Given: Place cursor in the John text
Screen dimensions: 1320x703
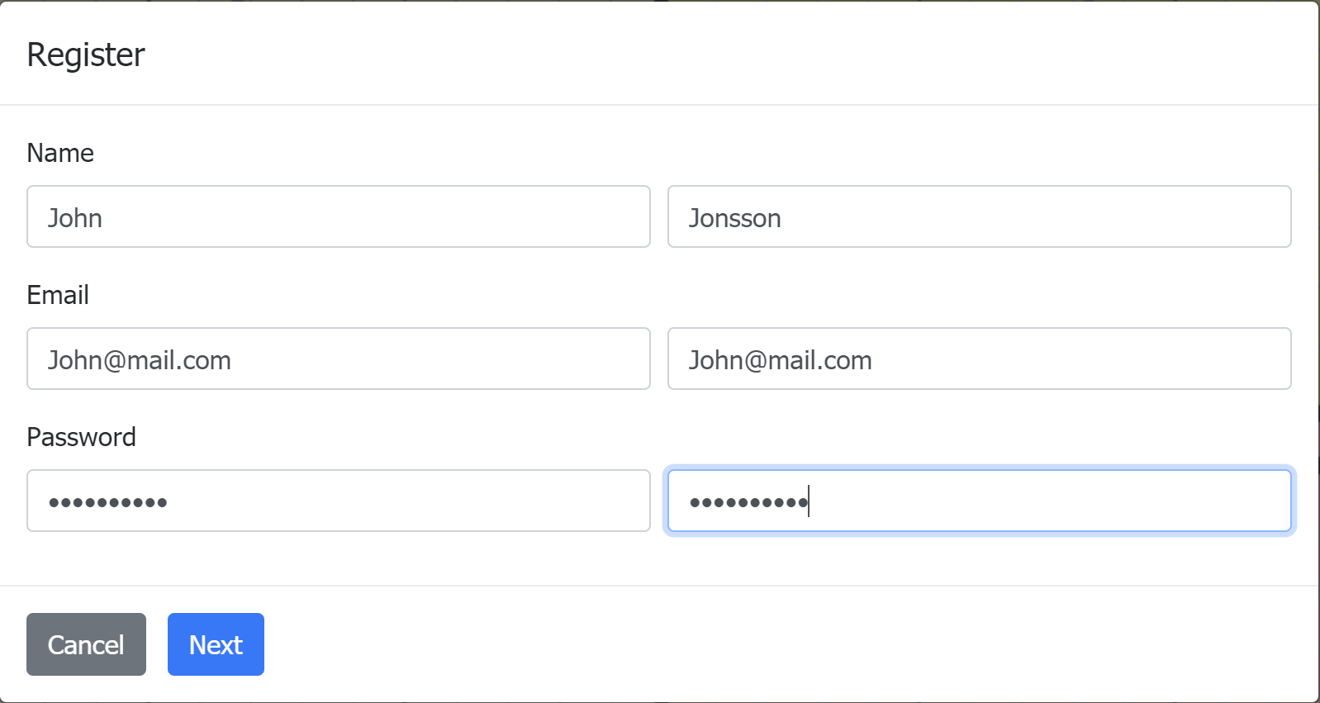Looking at the screenshot, I should coord(75,218).
